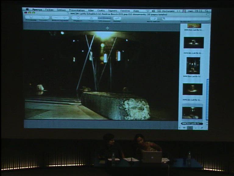Click the Précédente page button
The image size is (234, 176).
[x=31, y=17]
